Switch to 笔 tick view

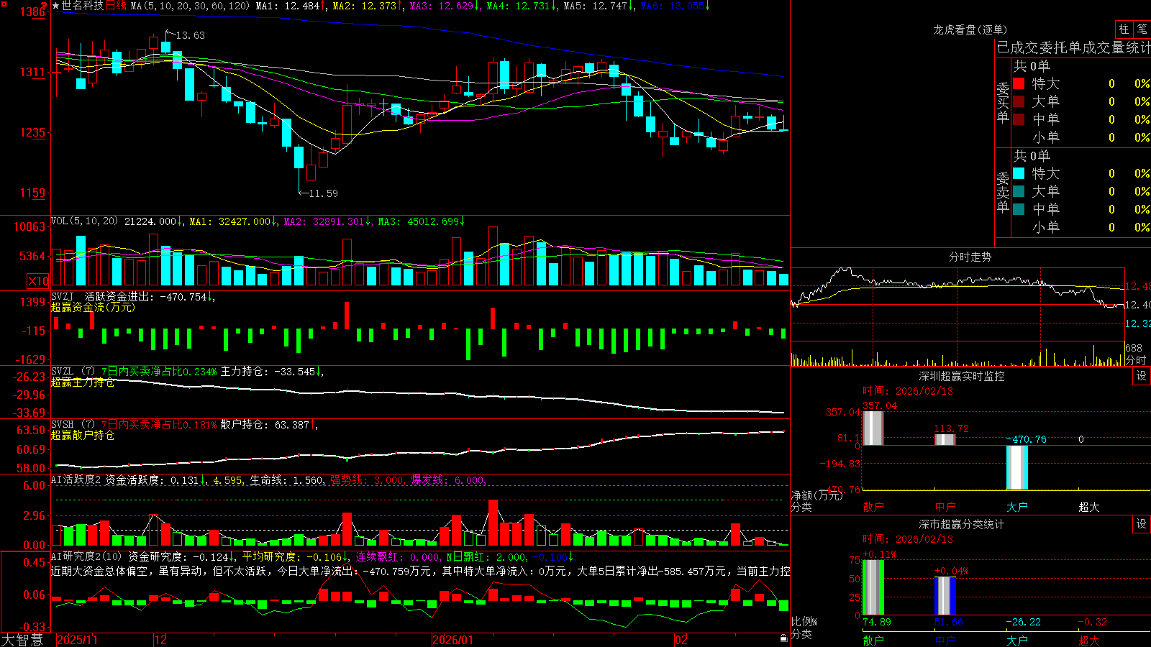(1142, 29)
